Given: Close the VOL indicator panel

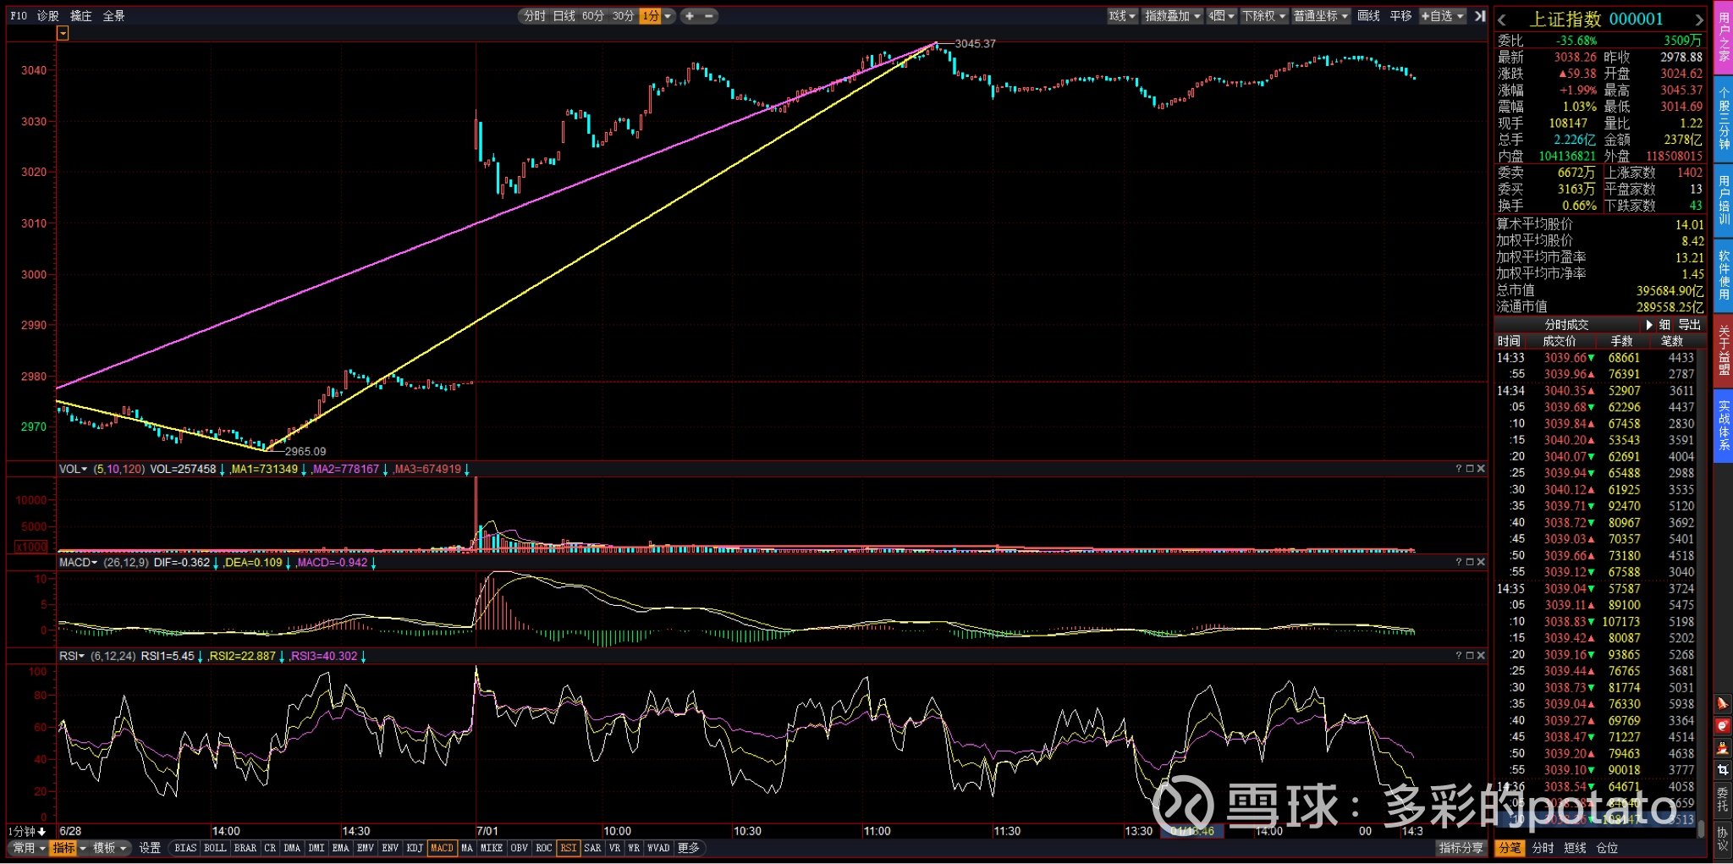Looking at the screenshot, I should tap(1481, 469).
